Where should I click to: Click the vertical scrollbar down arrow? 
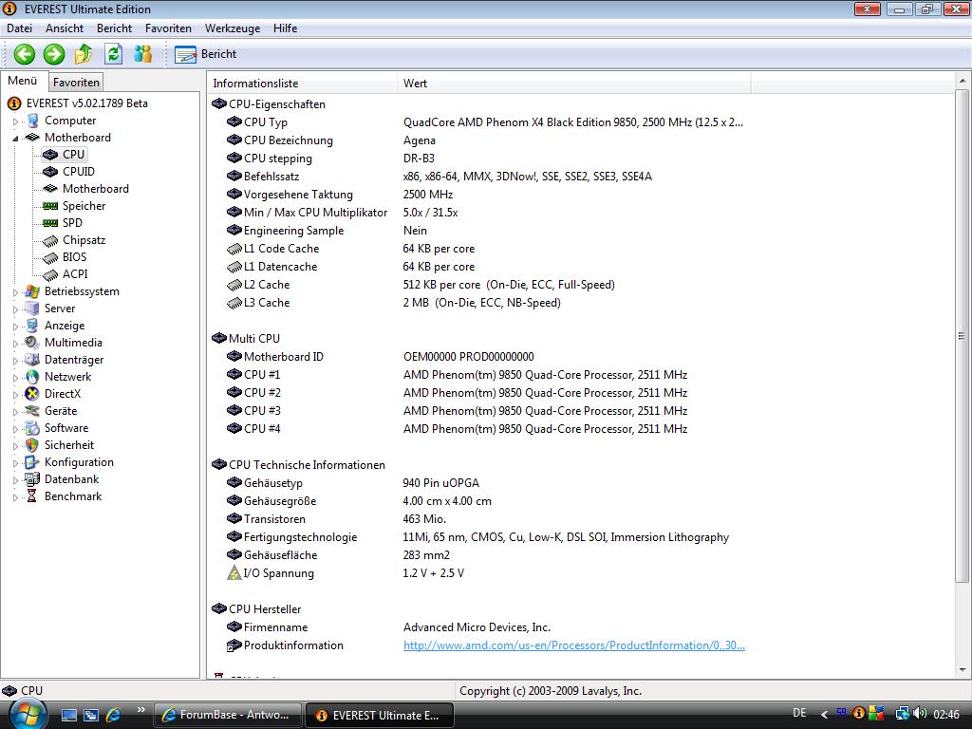(963, 670)
